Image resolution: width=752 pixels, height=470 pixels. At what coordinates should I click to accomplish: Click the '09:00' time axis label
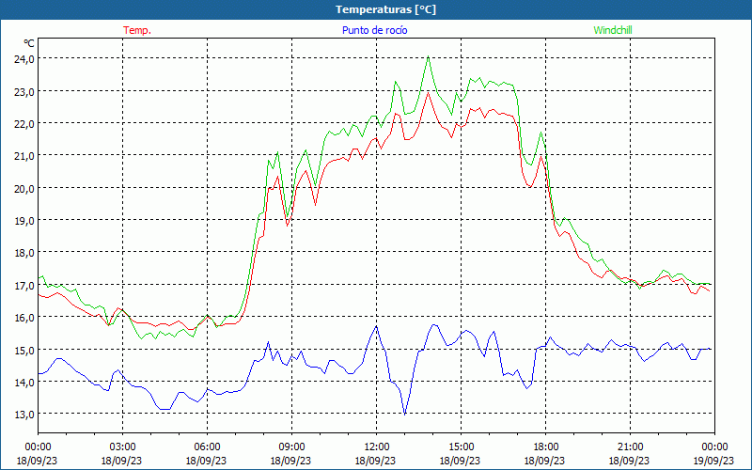point(291,447)
